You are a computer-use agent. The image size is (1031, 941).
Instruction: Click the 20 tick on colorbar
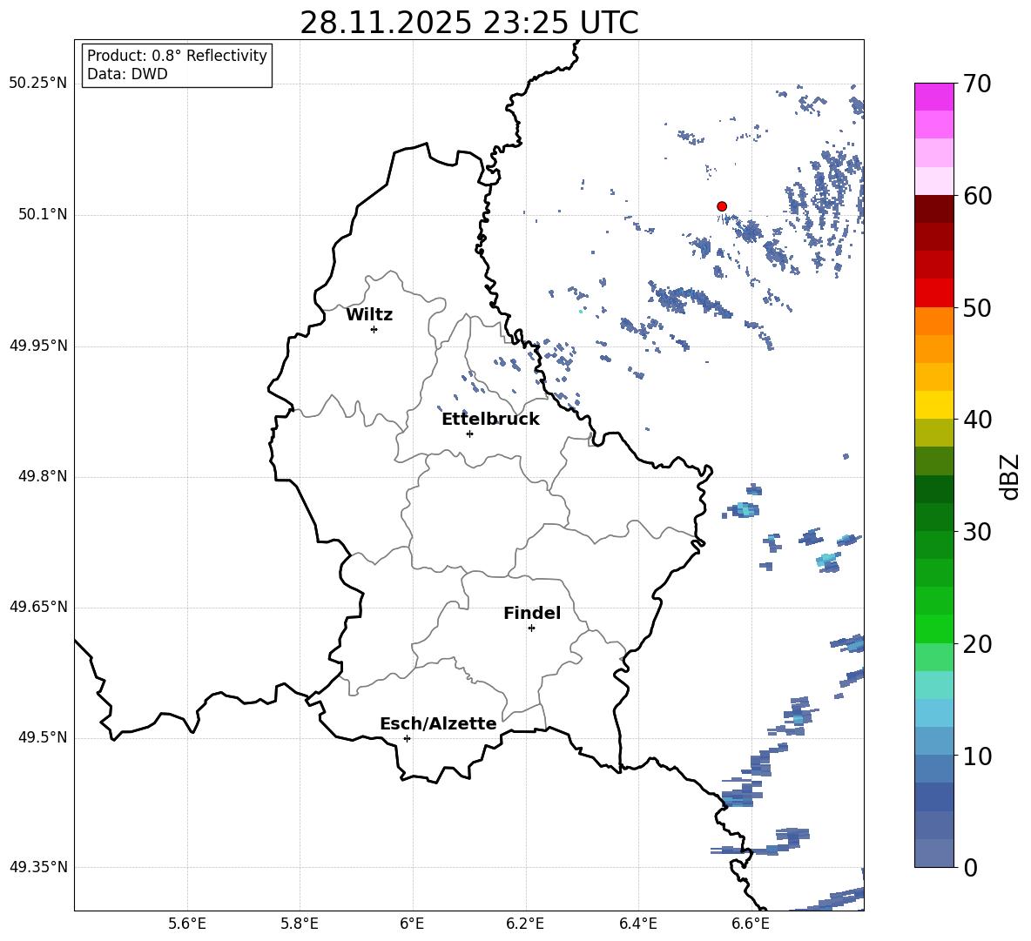977,644
